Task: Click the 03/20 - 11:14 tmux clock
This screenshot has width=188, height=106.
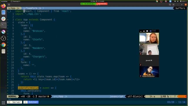Action: (x=176, y=102)
